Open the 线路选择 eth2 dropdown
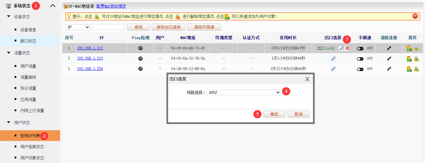 244,92
